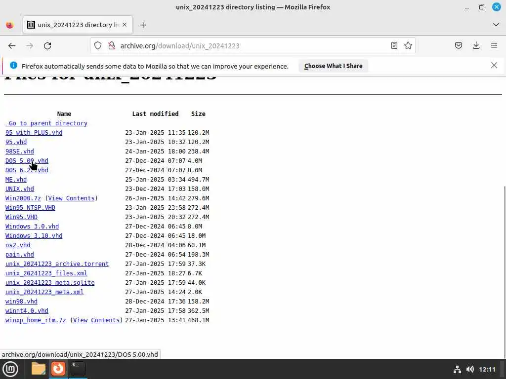
Task: Switch to Firefox in the taskbar
Action: click(x=58, y=369)
